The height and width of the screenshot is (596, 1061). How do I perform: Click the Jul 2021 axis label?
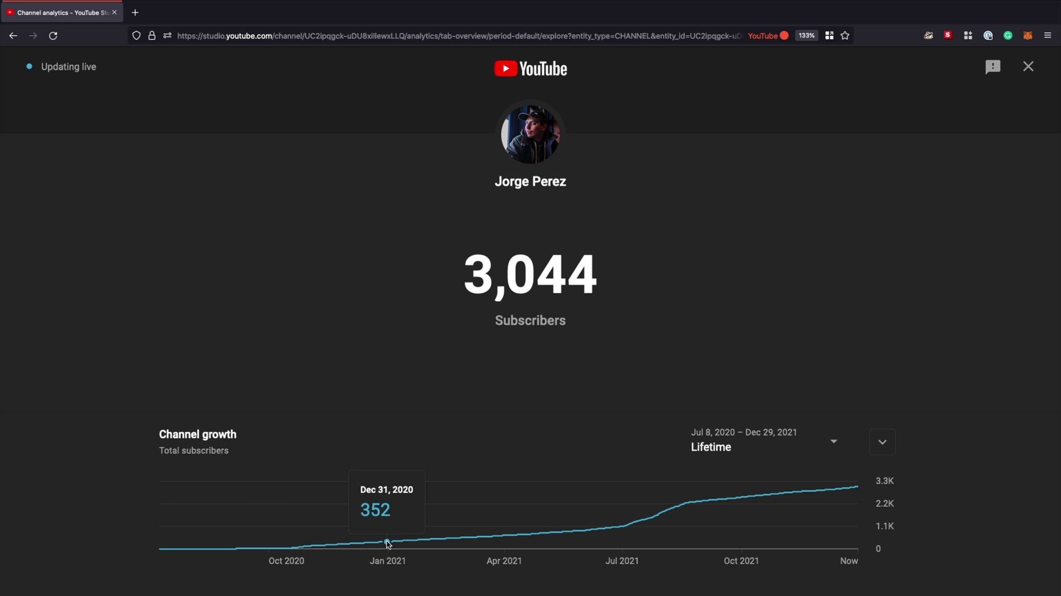(x=622, y=561)
